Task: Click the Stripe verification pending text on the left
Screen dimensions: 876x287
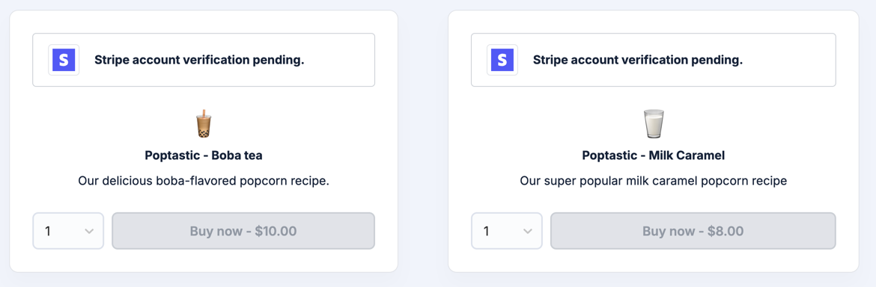Action: [x=199, y=61]
